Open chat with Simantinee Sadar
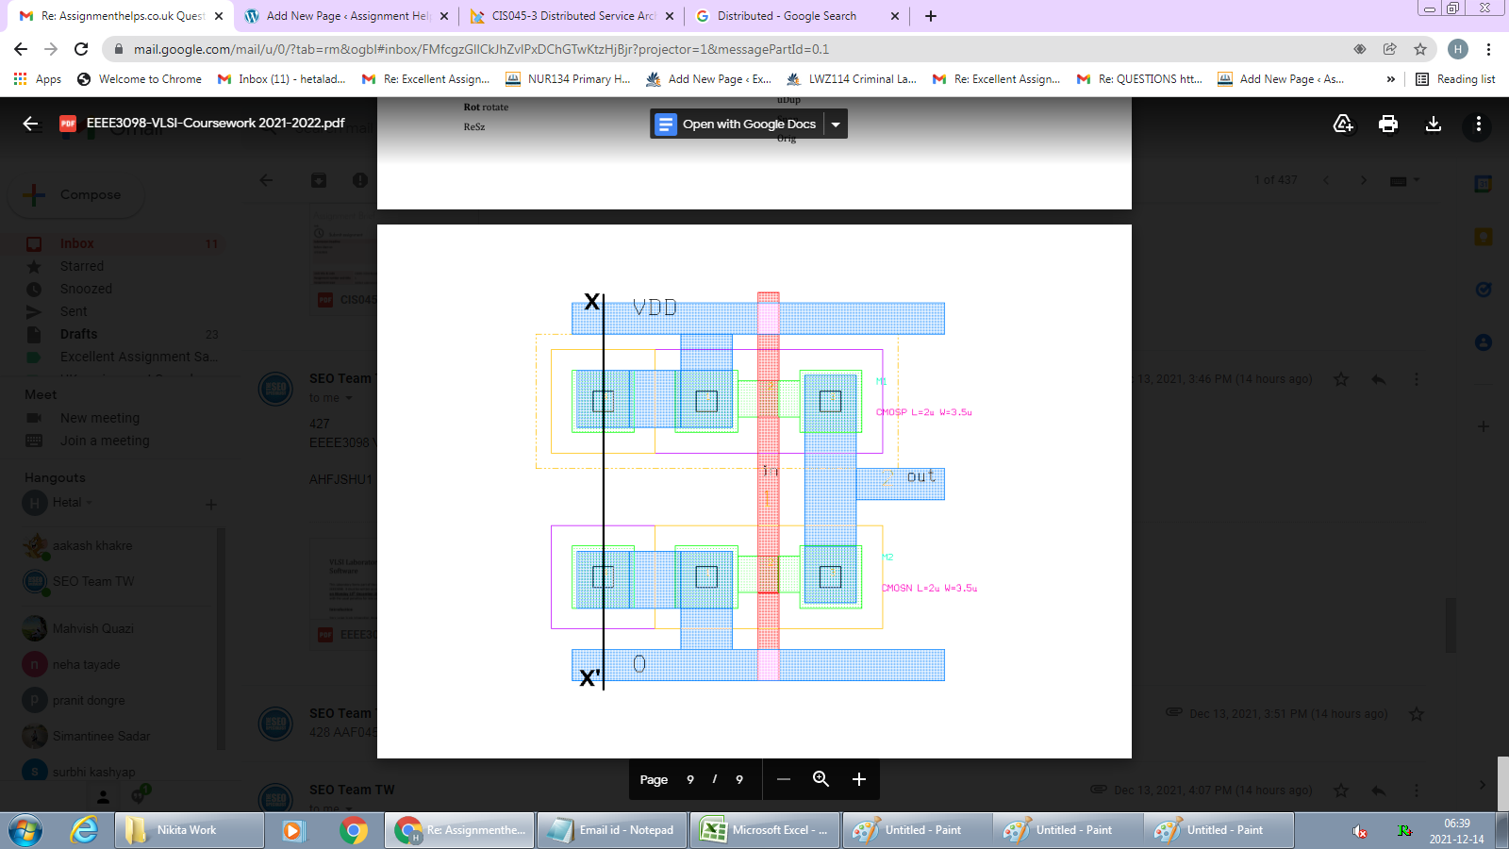Viewport: 1509px width, 849px height. tap(101, 736)
